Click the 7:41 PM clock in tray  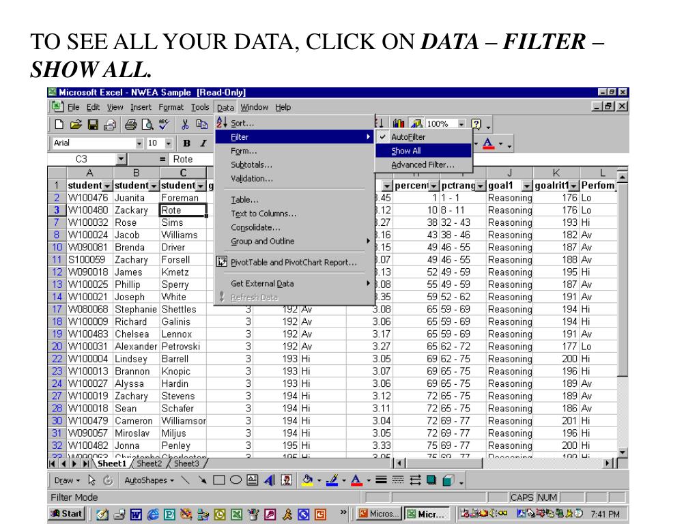pyautogui.click(x=605, y=514)
